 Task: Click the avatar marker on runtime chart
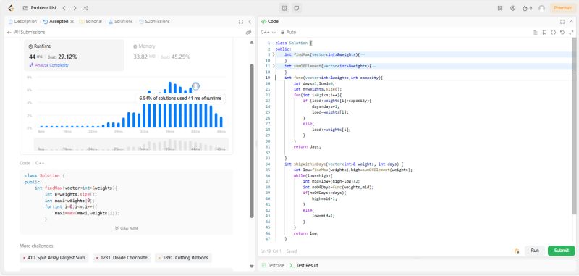click(195, 86)
